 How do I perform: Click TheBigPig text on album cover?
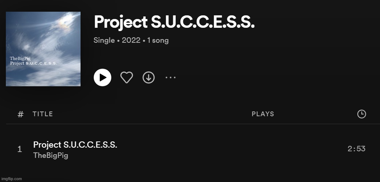point(21,58)
